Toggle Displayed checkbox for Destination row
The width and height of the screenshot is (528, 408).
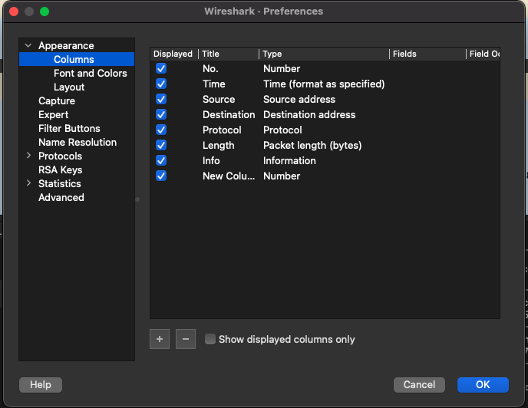pyautogui.click(x=161, y=114)
